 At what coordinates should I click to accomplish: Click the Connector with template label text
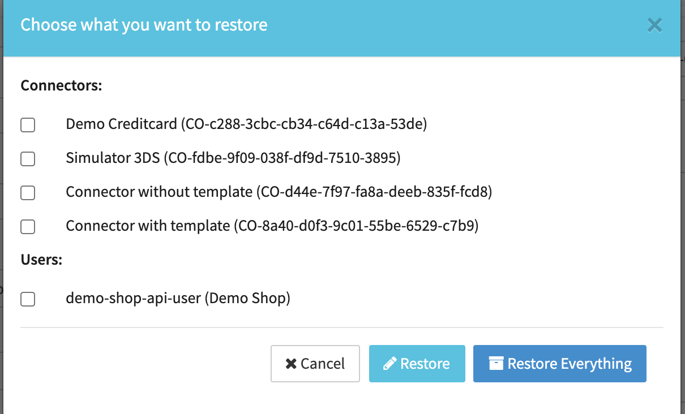pos(272,226)
